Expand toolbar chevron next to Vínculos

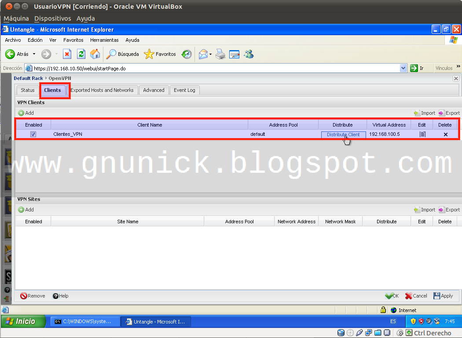tap(458, 66)
